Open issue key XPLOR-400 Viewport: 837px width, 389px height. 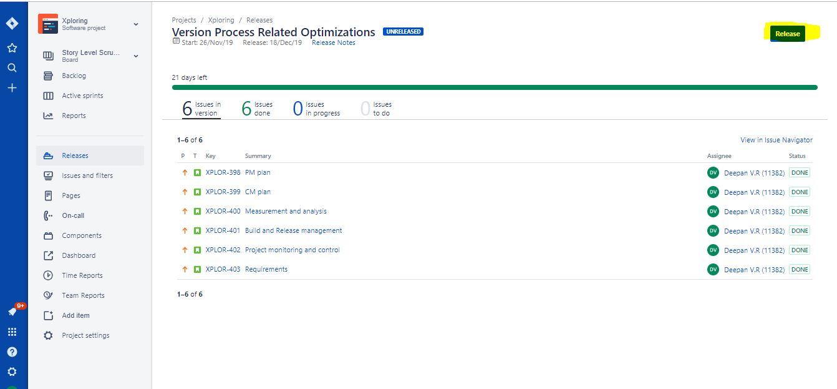pyautogui.click(x=223, y=211)
